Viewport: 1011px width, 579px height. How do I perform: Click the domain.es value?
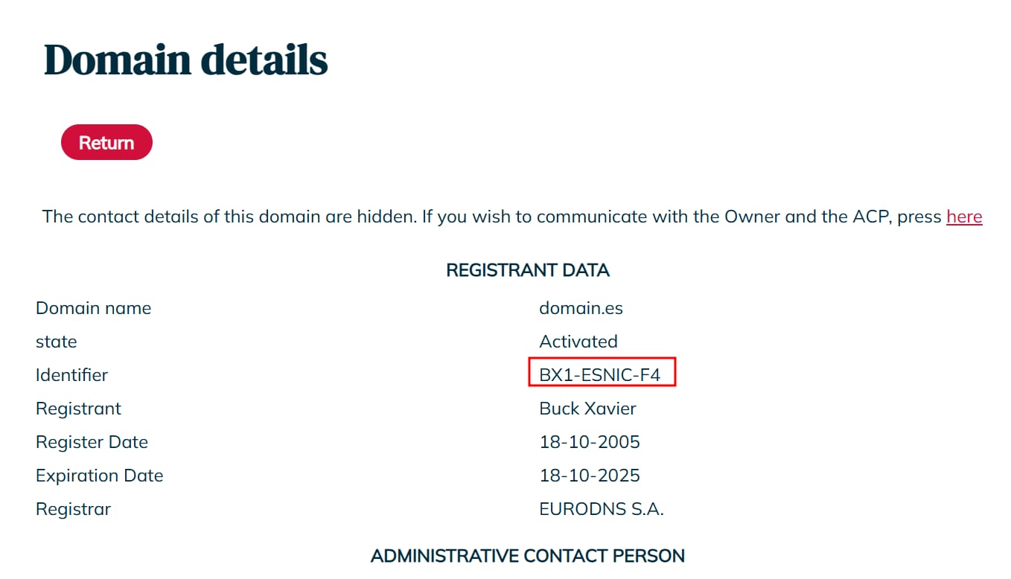[581, 308]
